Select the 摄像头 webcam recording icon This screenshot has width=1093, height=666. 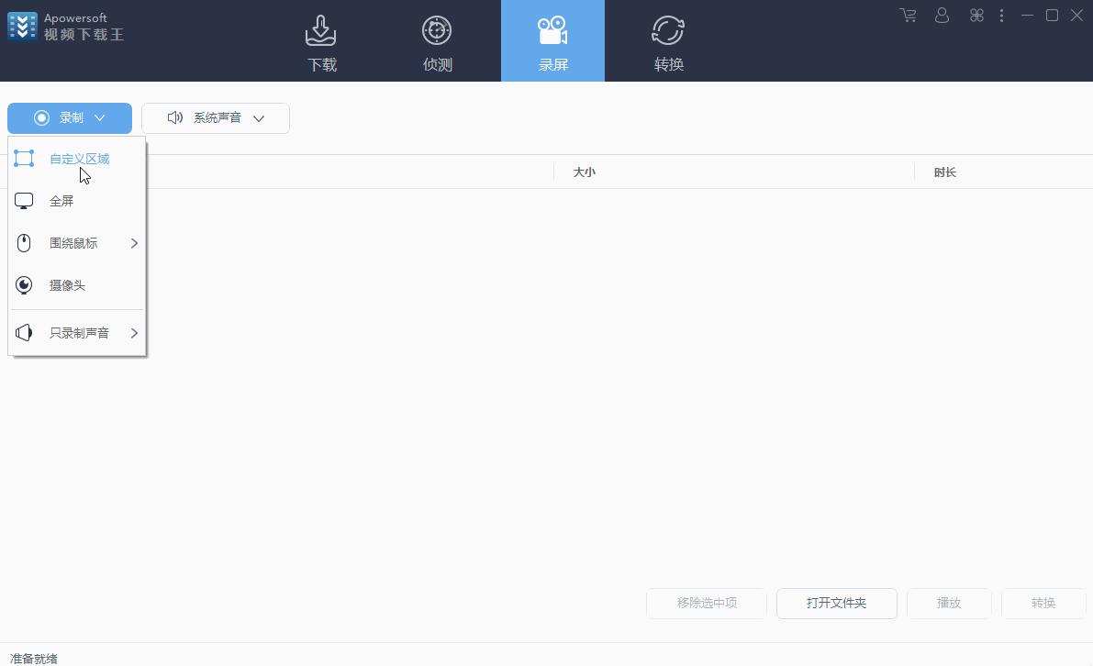point(23,285)
